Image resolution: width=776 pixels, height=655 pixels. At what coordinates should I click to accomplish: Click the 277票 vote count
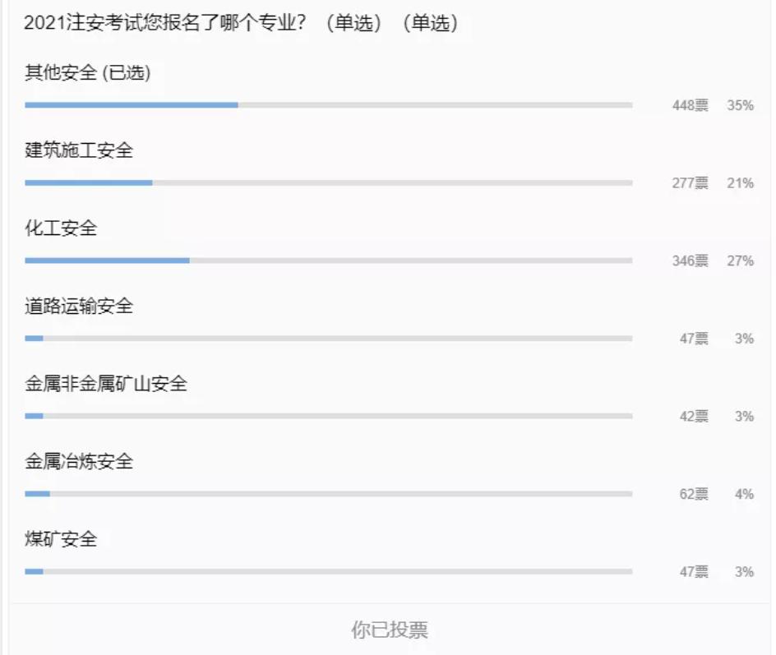tap(690, 183)
